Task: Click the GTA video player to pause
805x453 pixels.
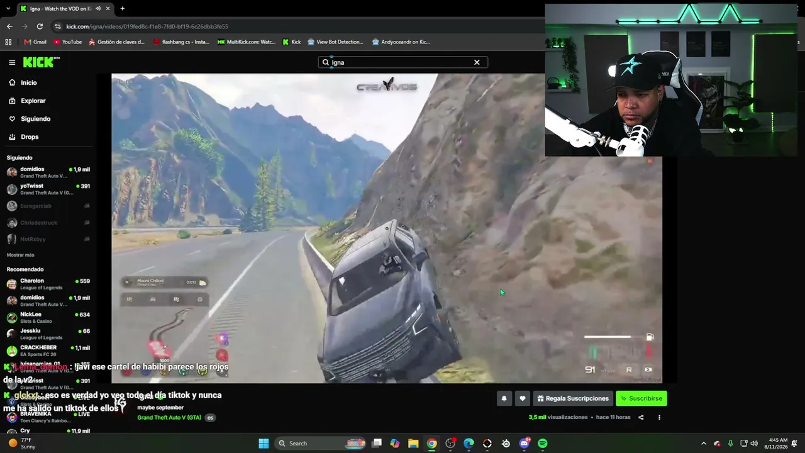Action: click(387, 228)
